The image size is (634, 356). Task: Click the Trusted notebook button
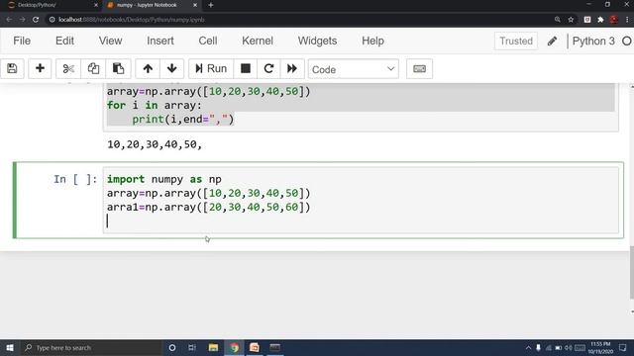click(516, 41)
